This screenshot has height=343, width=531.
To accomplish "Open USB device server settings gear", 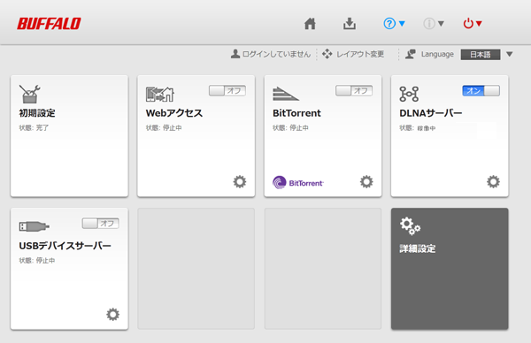I will 112,314.
